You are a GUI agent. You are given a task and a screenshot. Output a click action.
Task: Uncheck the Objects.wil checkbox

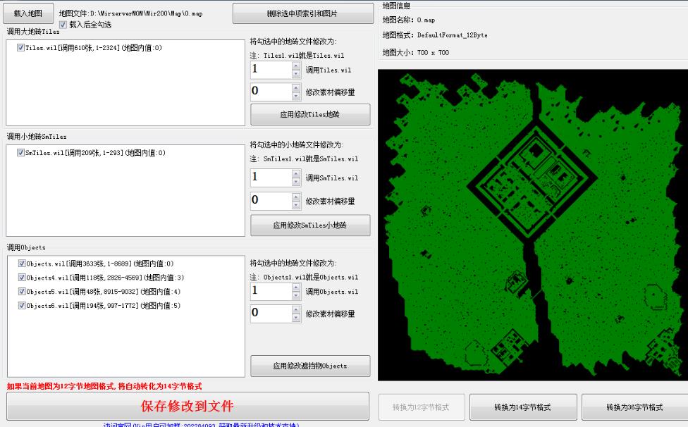tap(22, 264)
